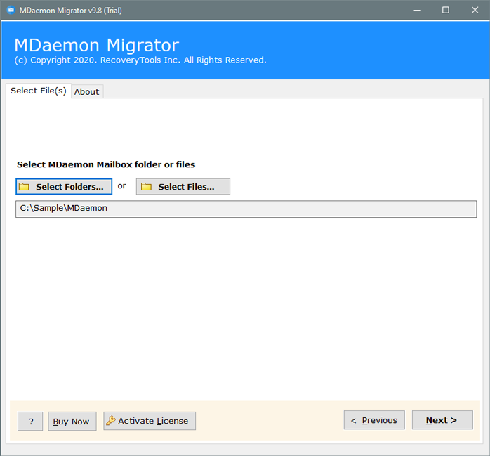Click the 'Select MDaemon Mailbox folder or files' label
The width and height of the screenshot is (490, 456).
(x=106, y=164)
